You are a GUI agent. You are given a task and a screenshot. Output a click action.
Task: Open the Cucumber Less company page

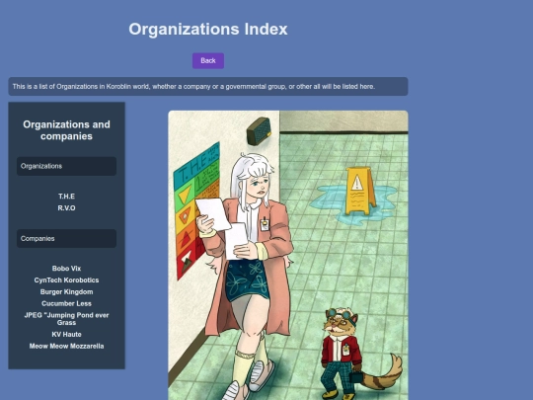tap(67, 303)
